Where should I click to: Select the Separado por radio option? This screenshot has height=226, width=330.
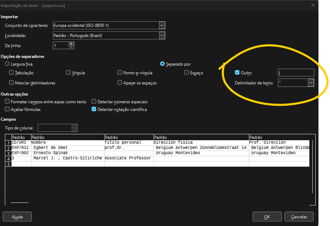162,64
